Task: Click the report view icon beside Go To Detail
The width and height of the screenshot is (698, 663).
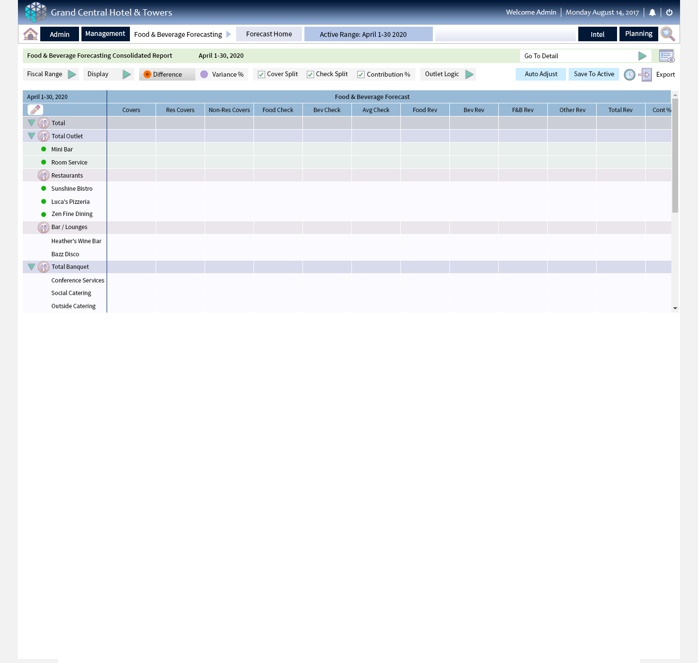Action: 666,56
